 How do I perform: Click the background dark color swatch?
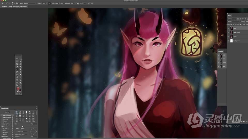[x=20, y=90]
